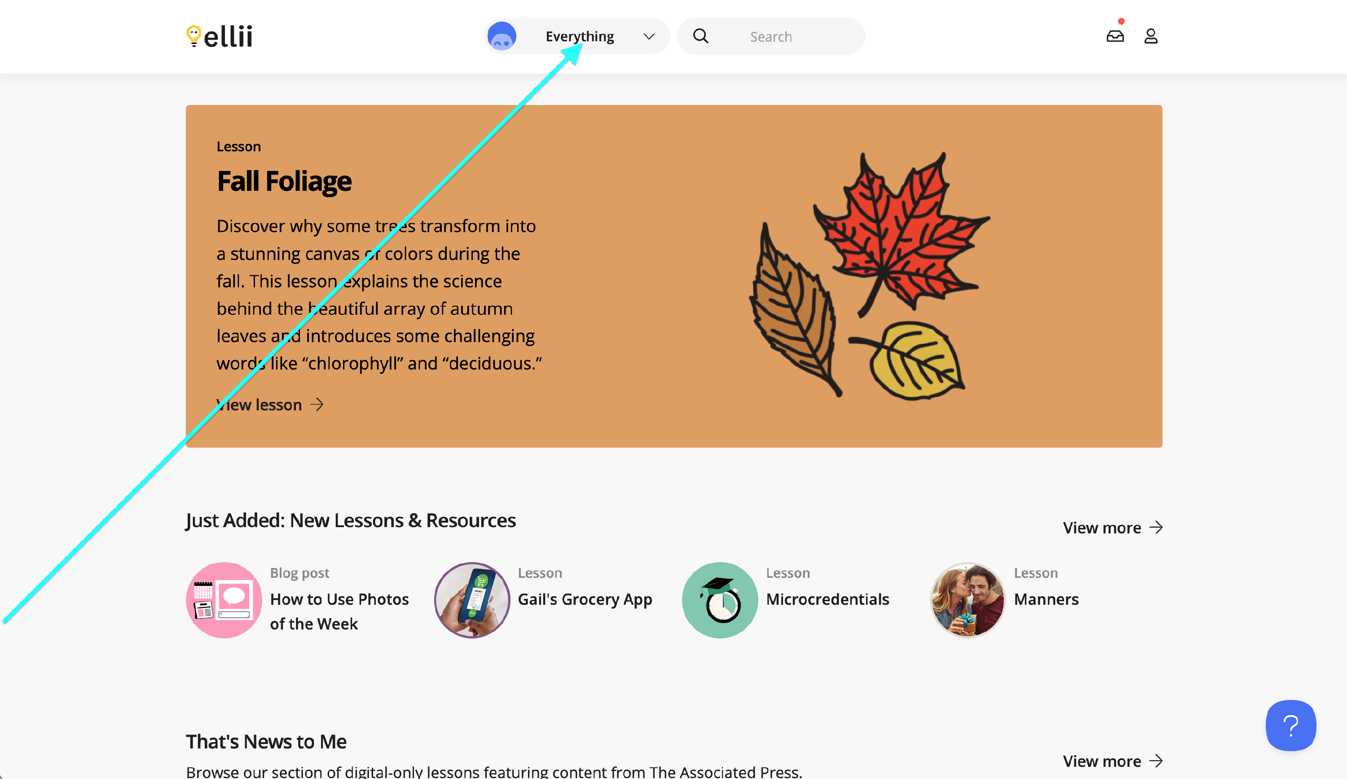Click the pink blog post icon
Image resolution: width=1347 pixels, height=779 pixels.
coord(224,600)
